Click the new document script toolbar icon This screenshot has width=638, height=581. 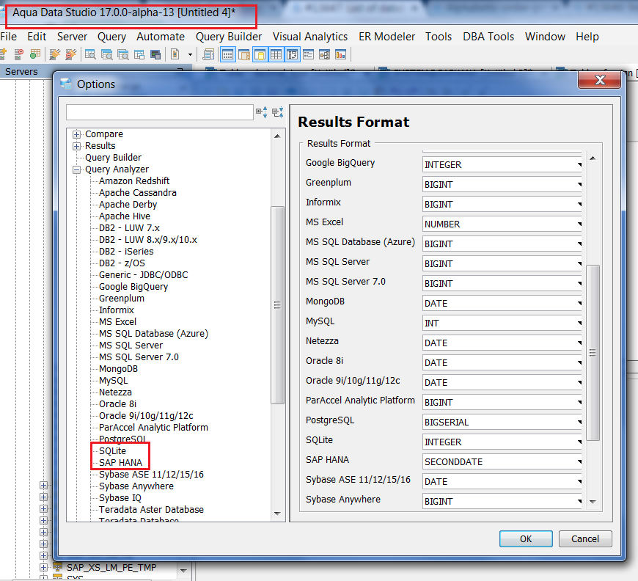[175, 54]
